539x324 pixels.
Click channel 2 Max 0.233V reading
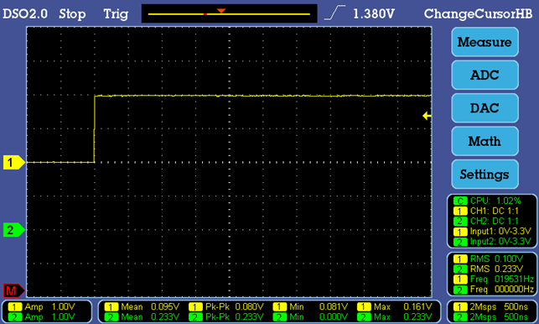point(395,316)
